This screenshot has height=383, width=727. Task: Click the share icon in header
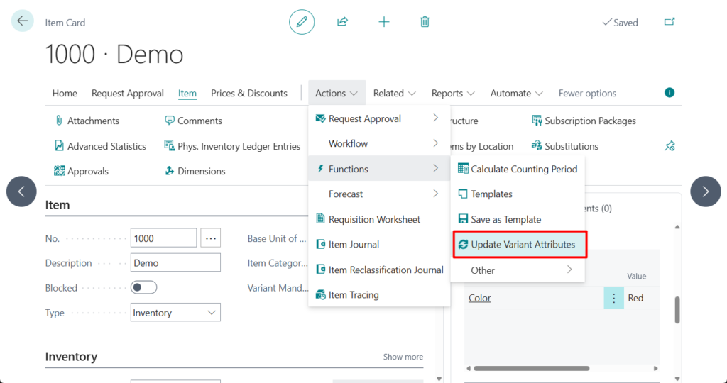click(342, 22)
